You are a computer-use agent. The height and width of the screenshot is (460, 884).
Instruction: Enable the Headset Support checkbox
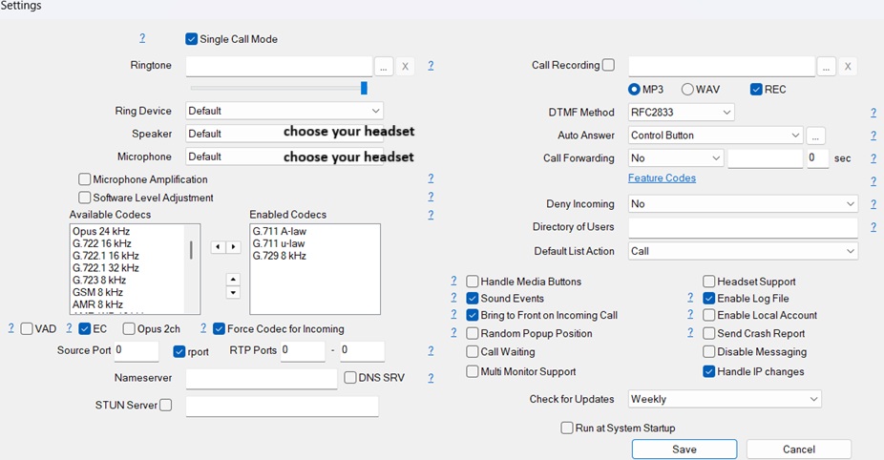pos(709,282)
